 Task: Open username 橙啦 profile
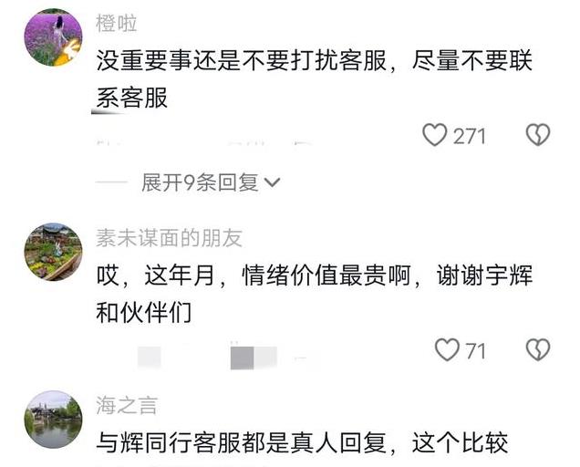[116, 24]
